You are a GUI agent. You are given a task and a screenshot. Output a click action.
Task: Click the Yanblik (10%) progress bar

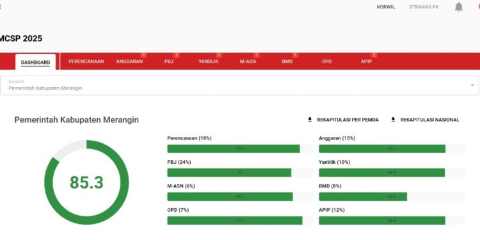pyautogui.click(x=392, y=173)
